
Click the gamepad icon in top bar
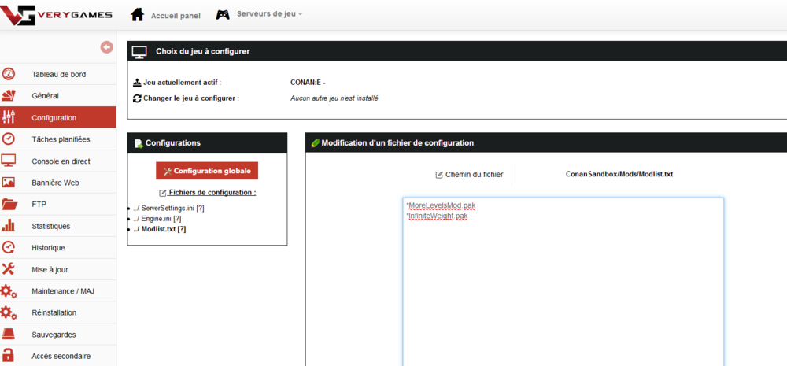coord(223,14)
